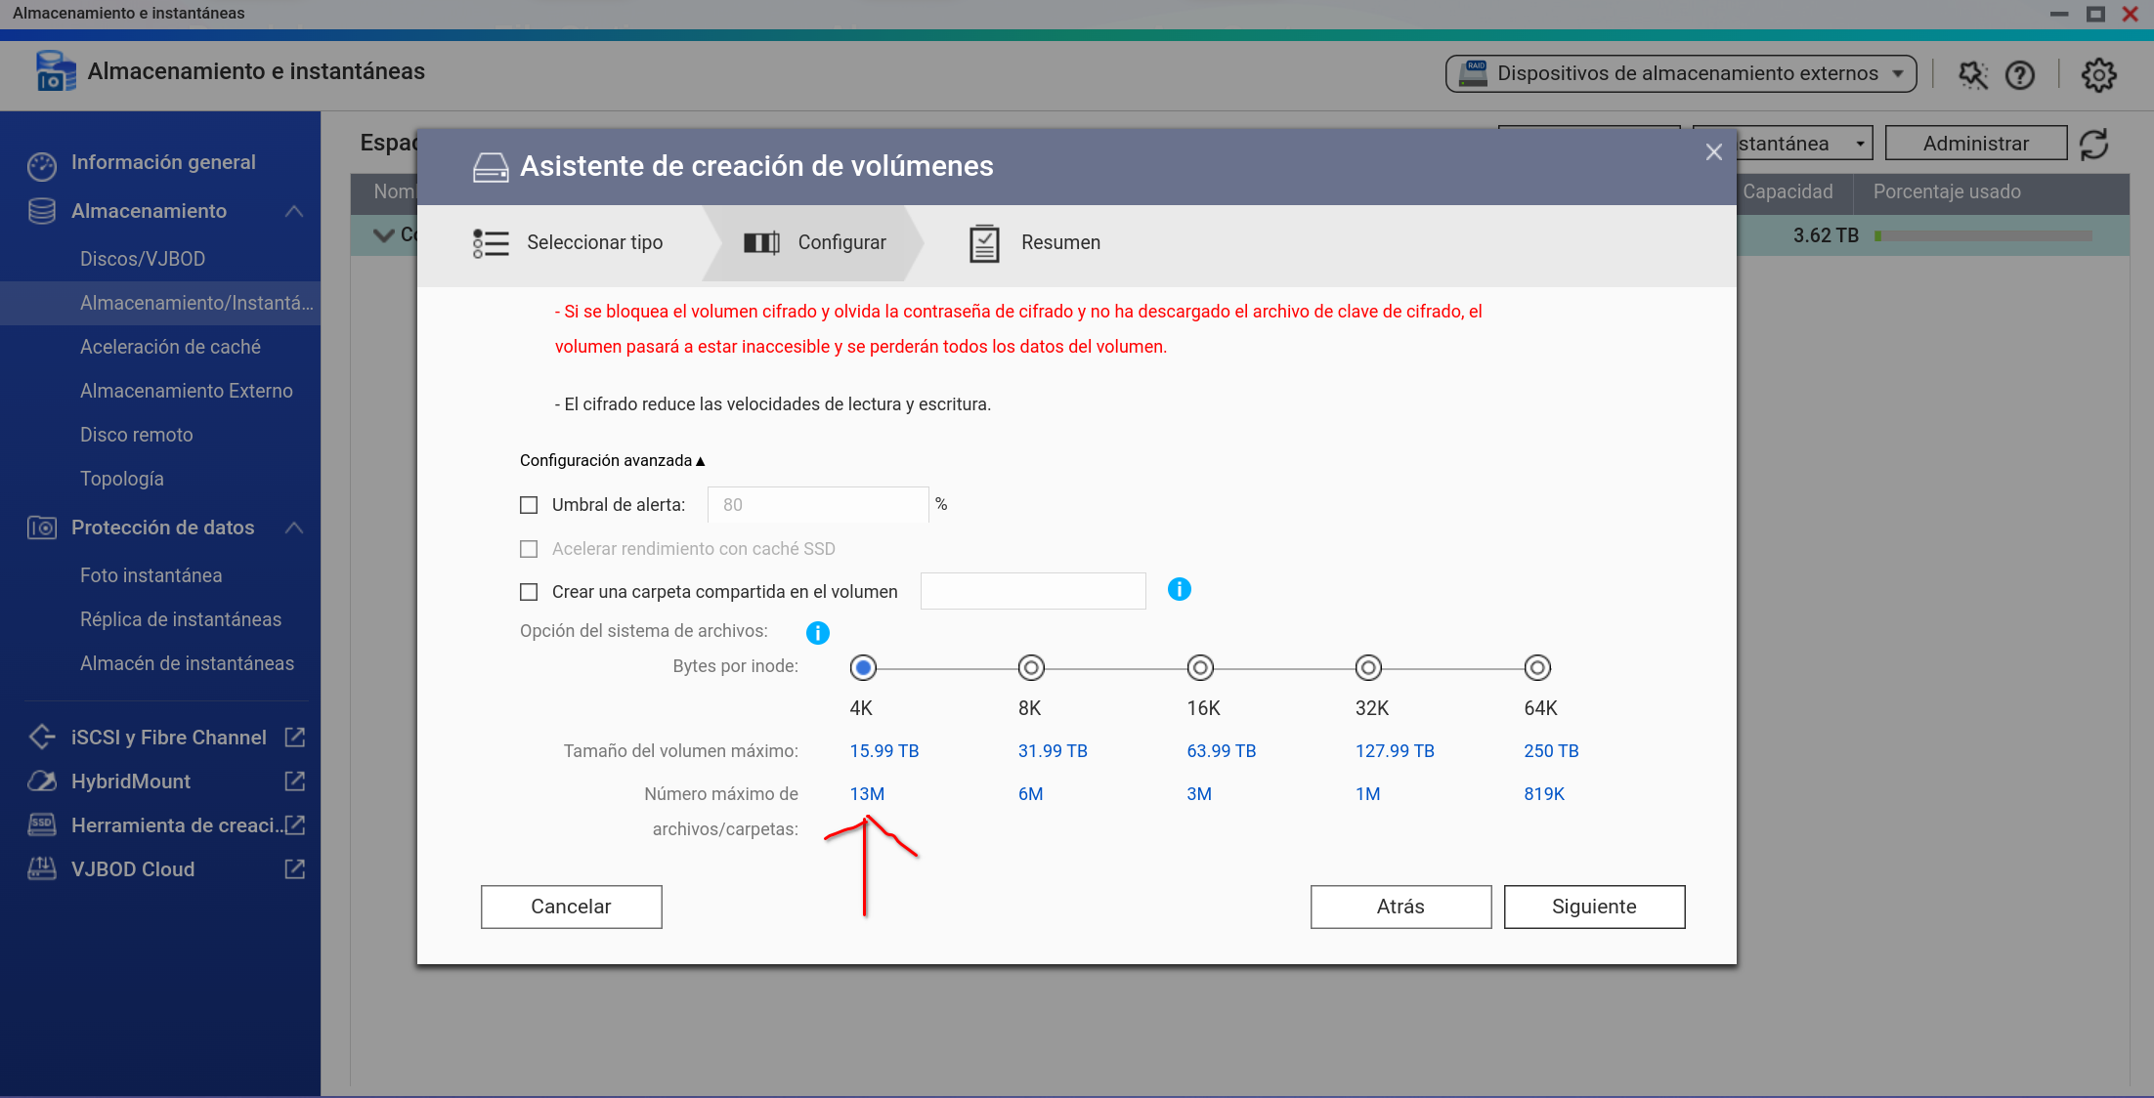
Task: Select the 16K bytes per inode option
Action: coord(1199,668)
